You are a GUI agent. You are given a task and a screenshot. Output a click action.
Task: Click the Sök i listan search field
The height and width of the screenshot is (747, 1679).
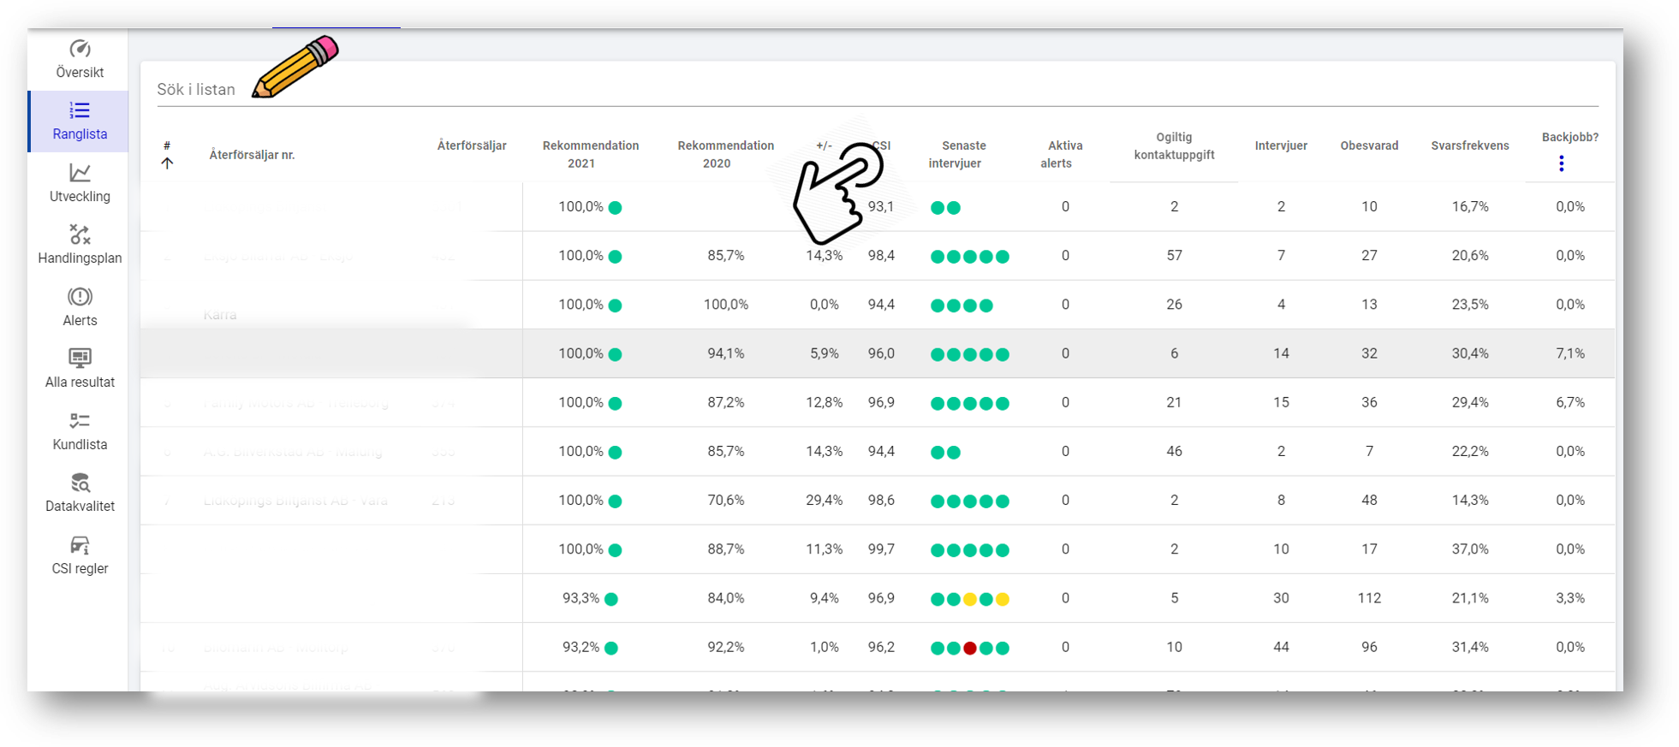[x=878, y=89]
